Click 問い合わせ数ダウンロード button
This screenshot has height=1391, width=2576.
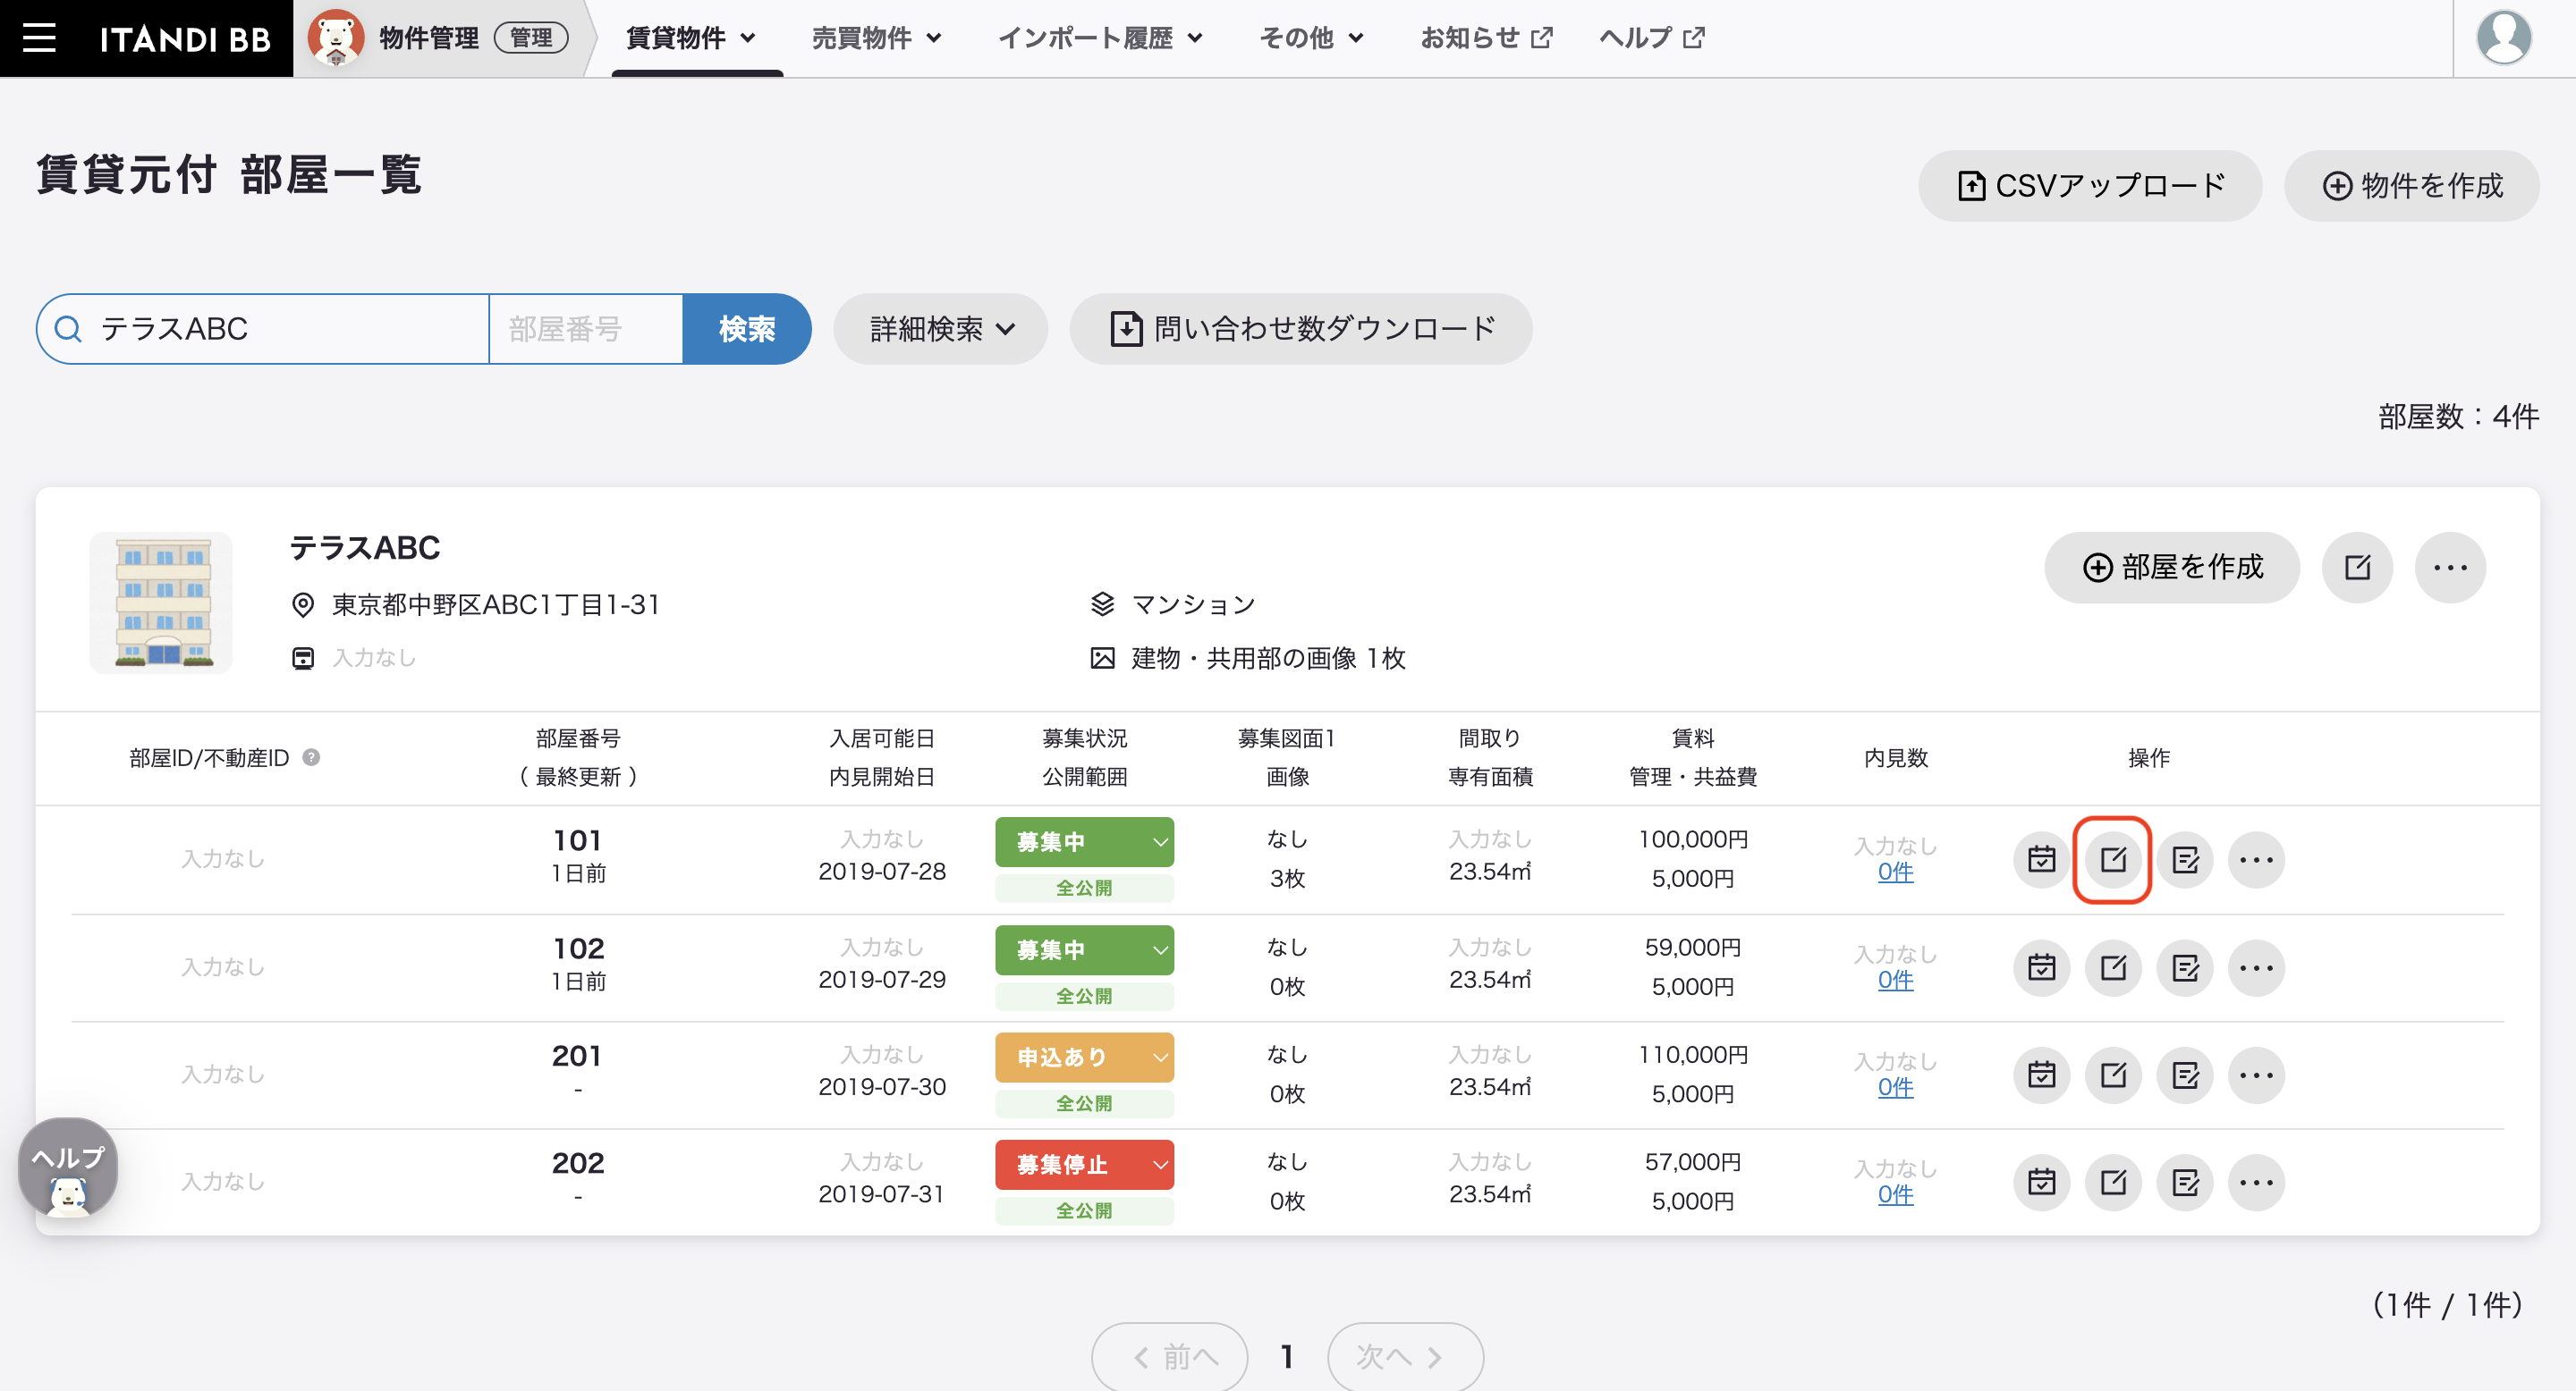tap(1301, 329)
